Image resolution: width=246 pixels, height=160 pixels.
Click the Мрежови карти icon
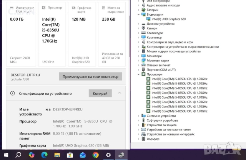(x=143, y=60)
